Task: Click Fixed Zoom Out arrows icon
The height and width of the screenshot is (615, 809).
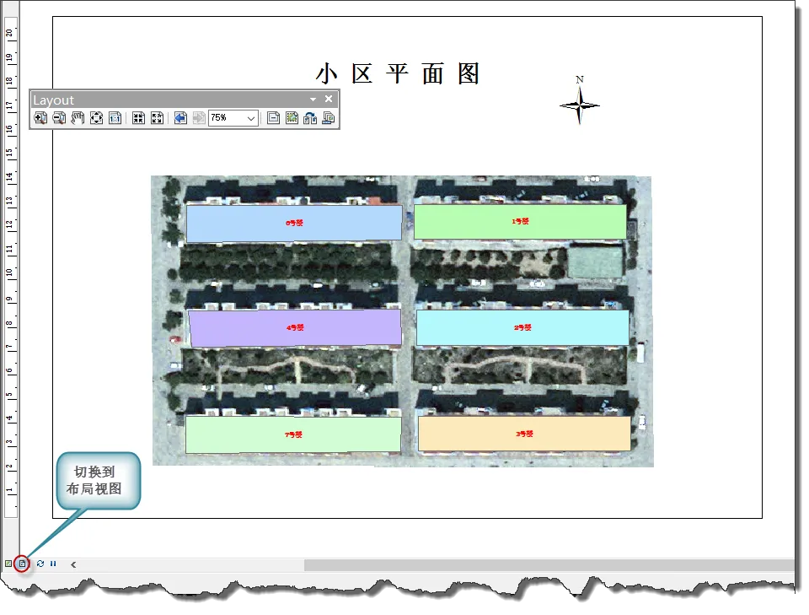Action: click(157, 119)
